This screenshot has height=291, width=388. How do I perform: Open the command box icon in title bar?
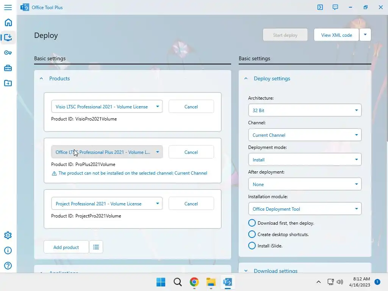click(320, 7)
